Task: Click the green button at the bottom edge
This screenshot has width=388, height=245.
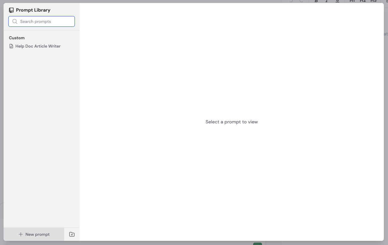Action: click(257, 244)
